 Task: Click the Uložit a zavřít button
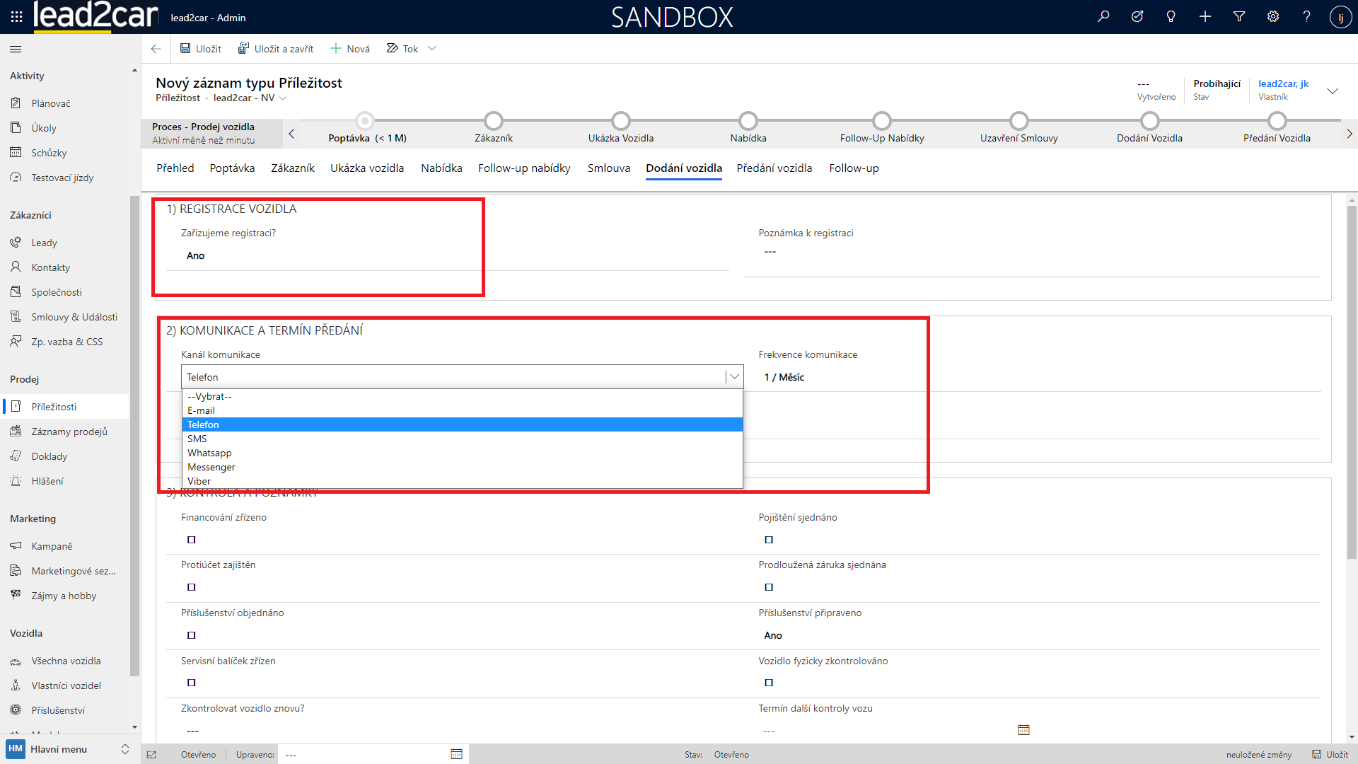(x=276, y=49)
